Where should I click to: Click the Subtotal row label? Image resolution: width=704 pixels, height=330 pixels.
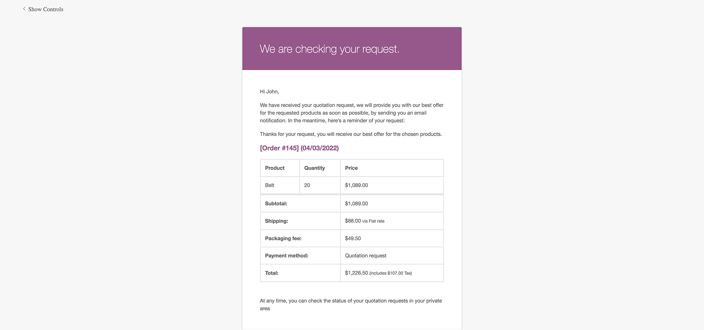click(x=276, y=203)
